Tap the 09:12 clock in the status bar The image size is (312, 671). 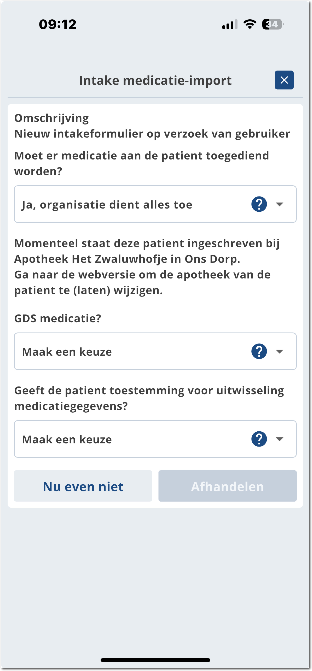(x=58, y=24)
